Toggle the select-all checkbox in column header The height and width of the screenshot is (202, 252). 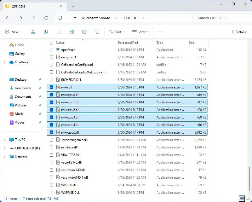click(x=51, y=43)
